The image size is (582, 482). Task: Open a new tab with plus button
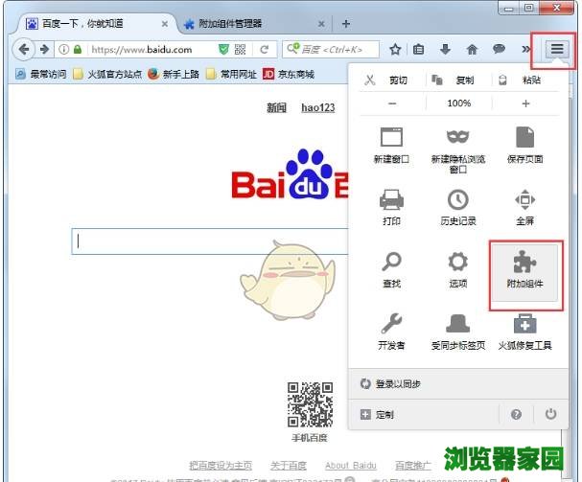click(x=345, y=23)
